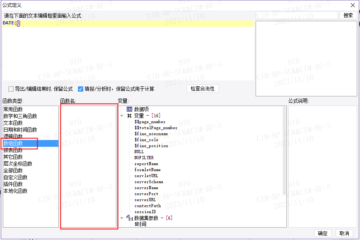This screenshot has width=360, height=240.
Task: Close the 公式定义 dialog
Action: [x=353, y=5]
